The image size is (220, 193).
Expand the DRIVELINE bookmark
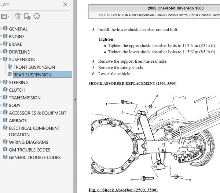click(x=1, y=52)
